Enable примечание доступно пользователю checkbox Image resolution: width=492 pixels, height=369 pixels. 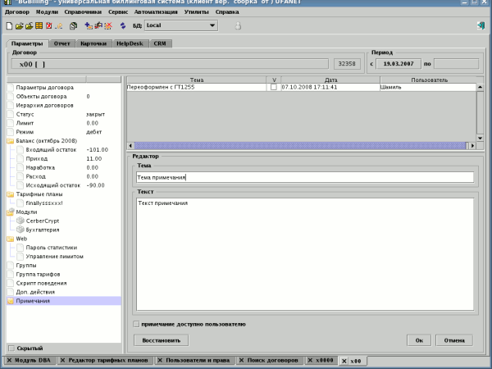coord(136,324)
